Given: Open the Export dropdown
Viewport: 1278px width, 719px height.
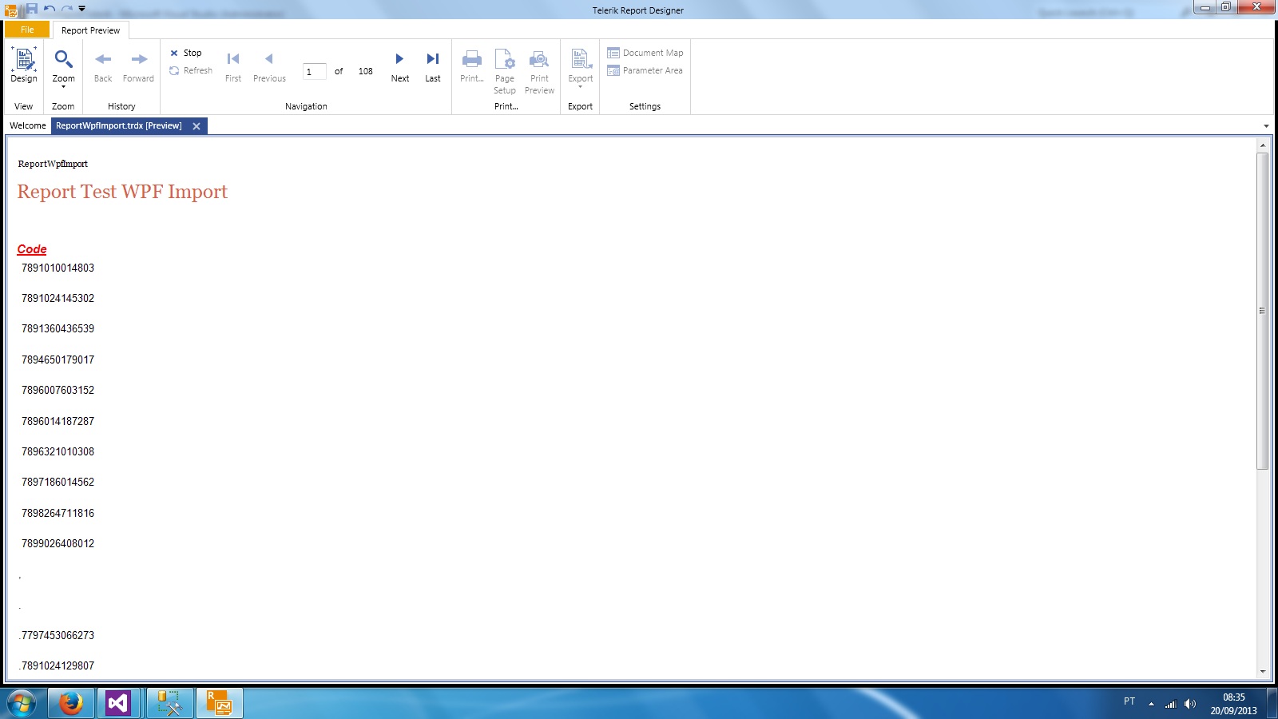Looking at the screenshot, I should [581, 68].
